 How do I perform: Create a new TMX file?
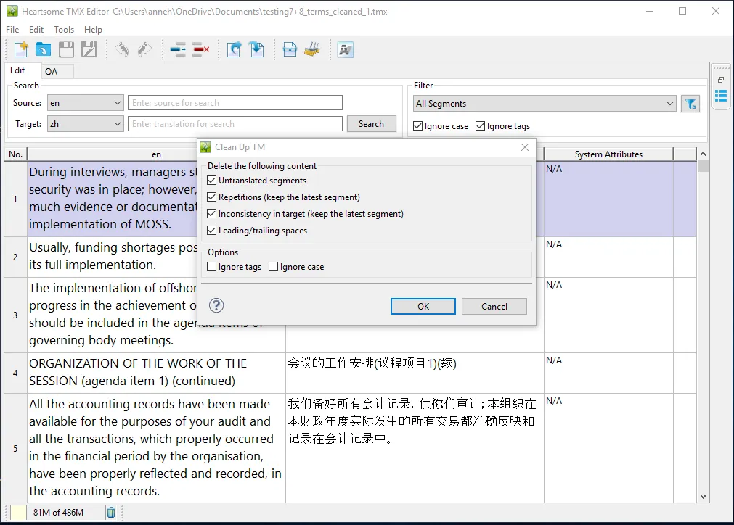click(20, 49)
